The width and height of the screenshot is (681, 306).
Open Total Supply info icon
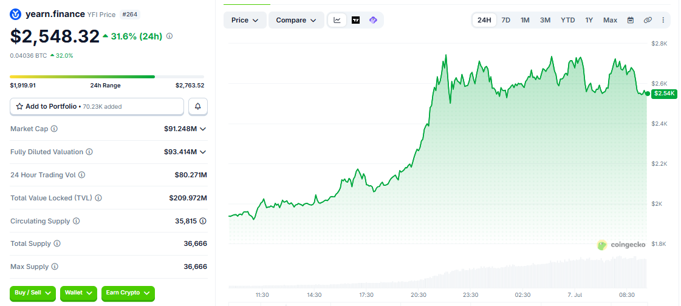coord(57,244)
